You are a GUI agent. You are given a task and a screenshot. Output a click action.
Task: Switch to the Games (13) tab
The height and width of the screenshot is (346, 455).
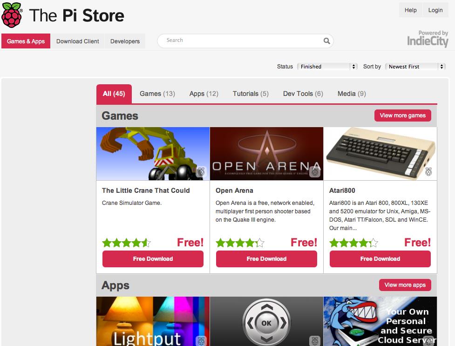point(157,94)
